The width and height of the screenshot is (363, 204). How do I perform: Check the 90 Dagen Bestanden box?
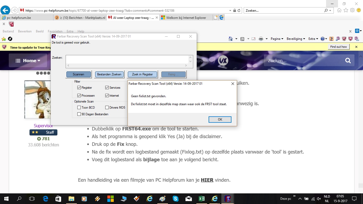79,114
